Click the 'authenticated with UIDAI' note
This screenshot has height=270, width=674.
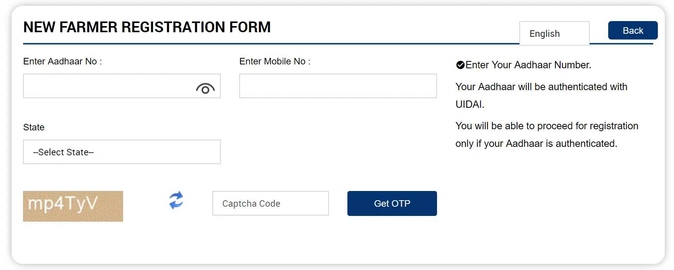coord(541,87)
